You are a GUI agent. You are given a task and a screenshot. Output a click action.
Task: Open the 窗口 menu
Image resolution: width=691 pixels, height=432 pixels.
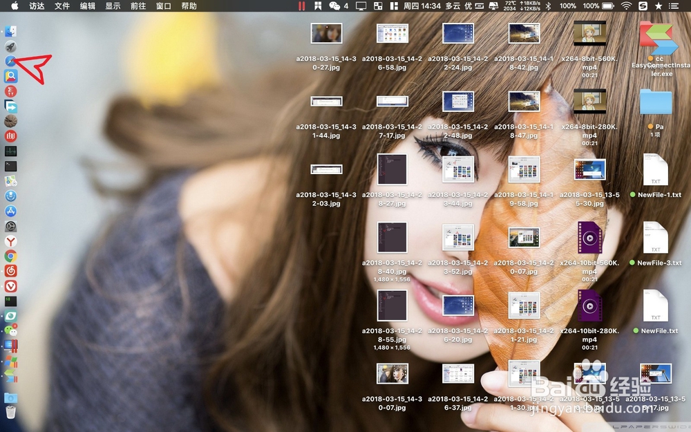(x=164, y=6)
